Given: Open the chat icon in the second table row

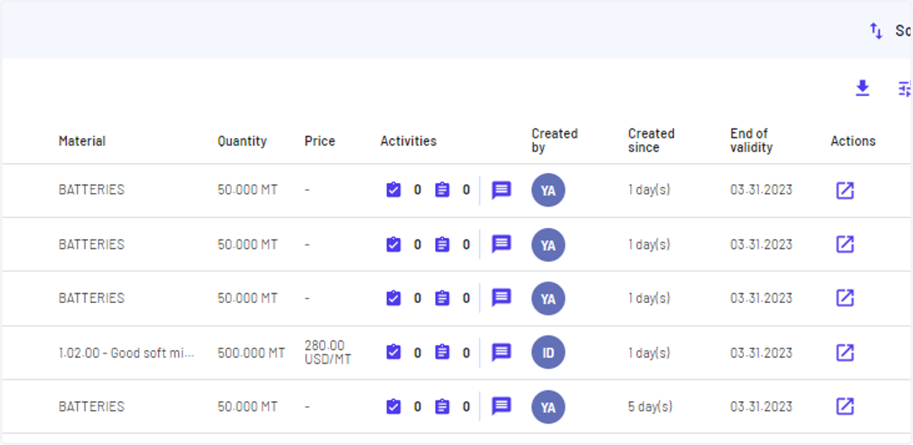Looking at the screenshot, I should tap(501, 244).
